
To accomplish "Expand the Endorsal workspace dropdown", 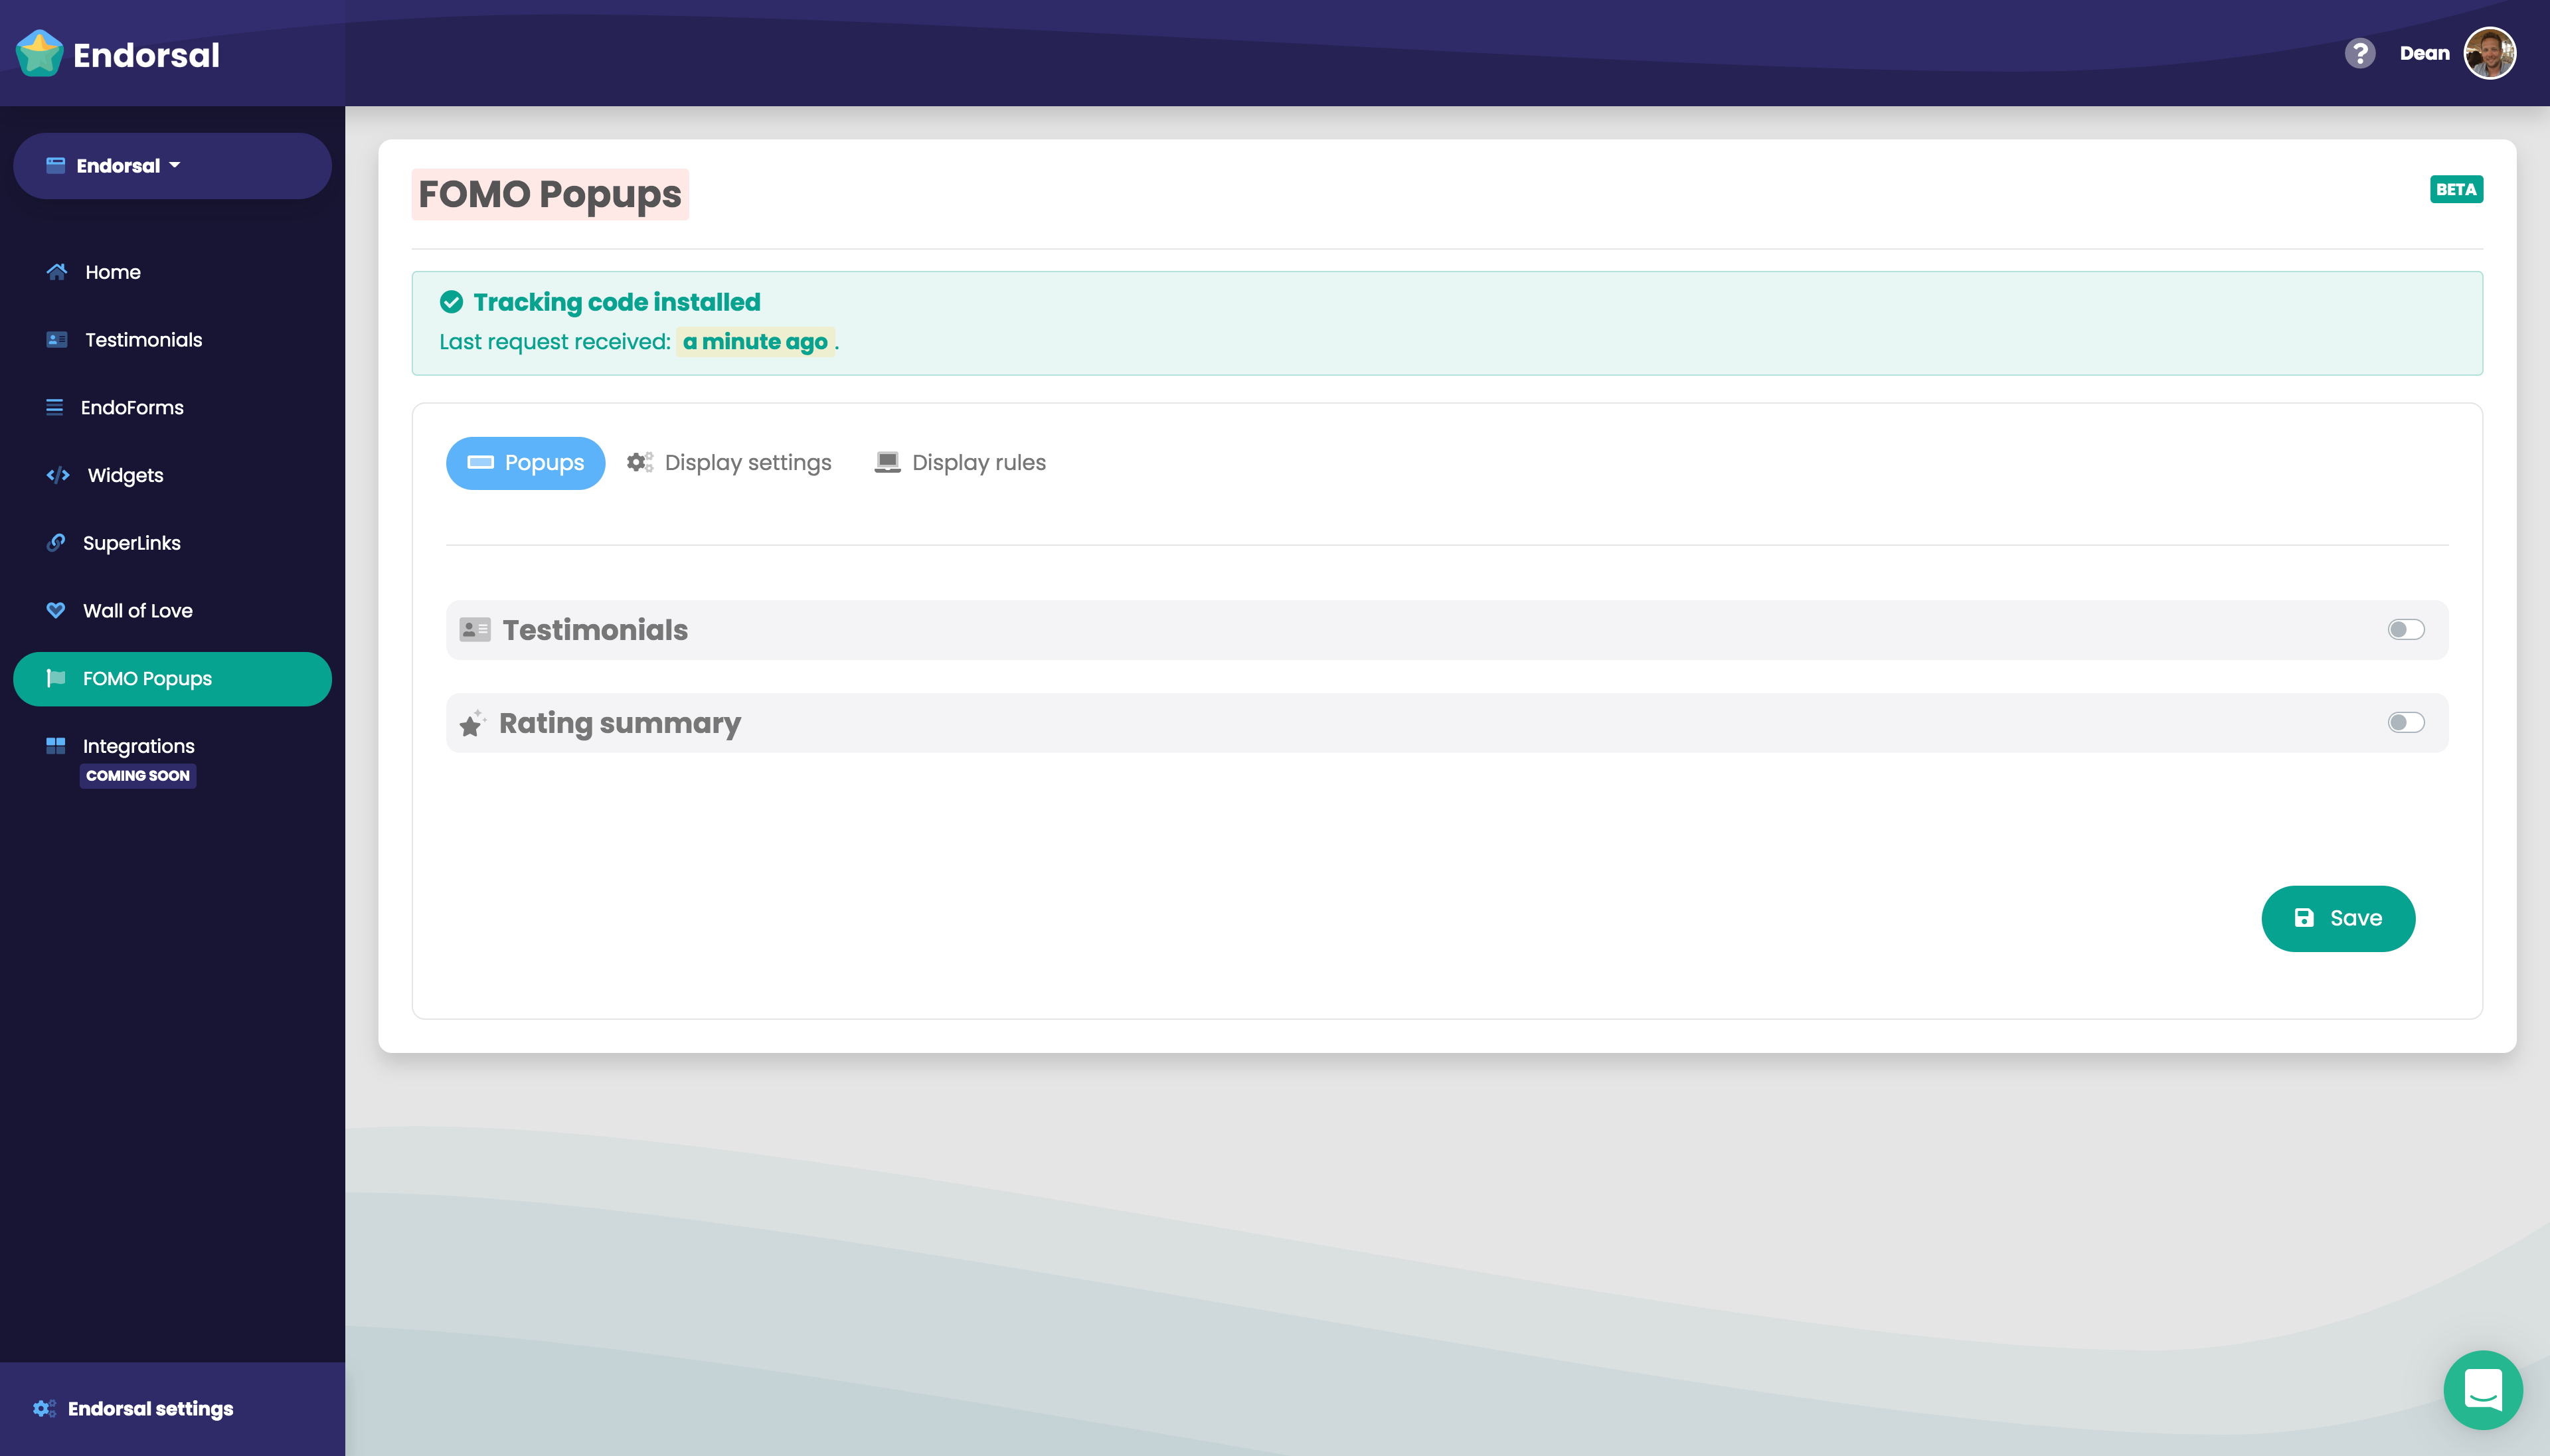I will coord(172,165).
